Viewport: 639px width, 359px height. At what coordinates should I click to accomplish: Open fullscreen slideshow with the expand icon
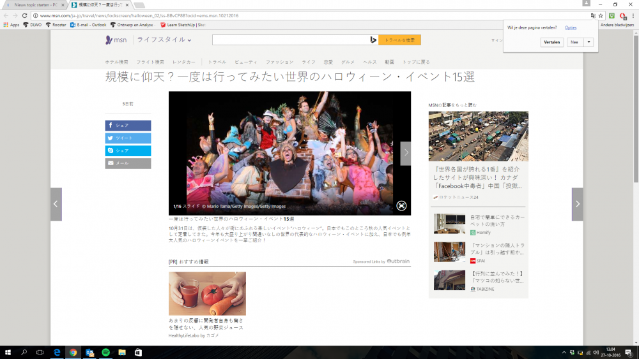[401, 205]
